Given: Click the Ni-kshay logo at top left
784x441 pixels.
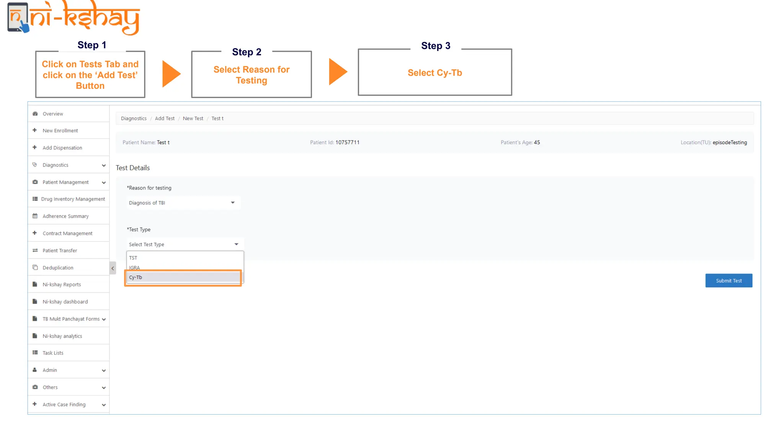Looking at the screenshot, I should [73, 18].
